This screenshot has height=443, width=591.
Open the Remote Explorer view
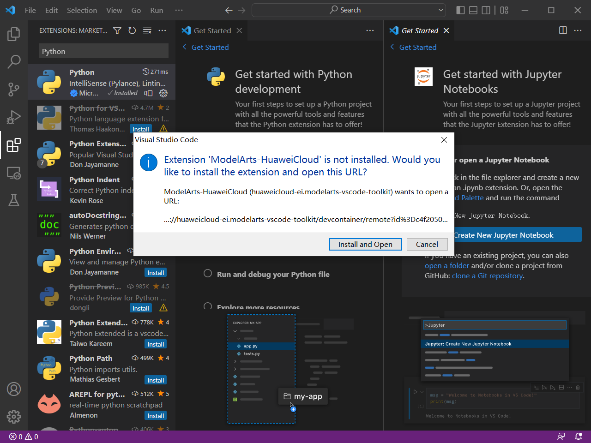pyautogui.click(x=14, y=173)
